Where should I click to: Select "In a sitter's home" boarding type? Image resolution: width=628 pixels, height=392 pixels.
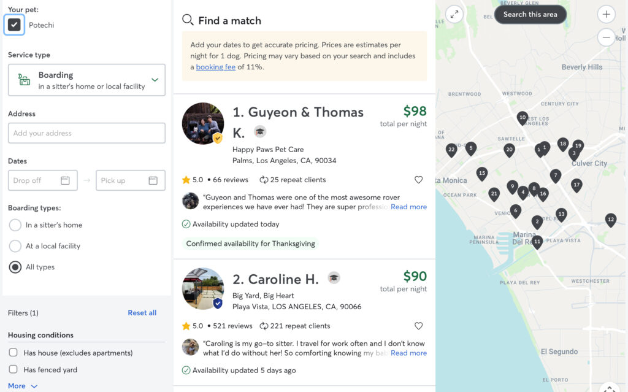[x=15, y=225]
